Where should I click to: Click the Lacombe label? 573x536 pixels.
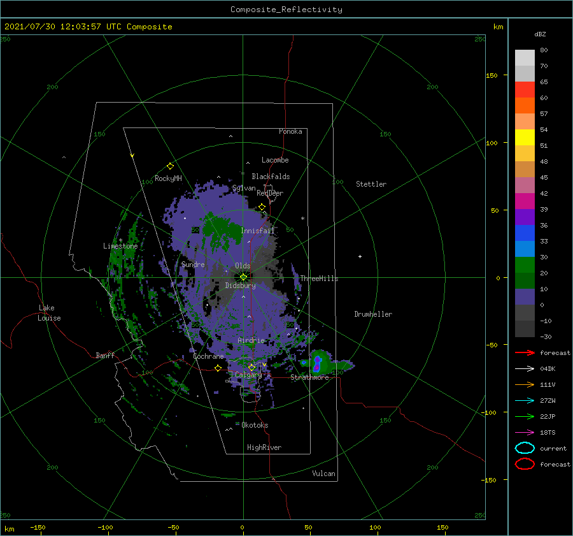point(275,160)
